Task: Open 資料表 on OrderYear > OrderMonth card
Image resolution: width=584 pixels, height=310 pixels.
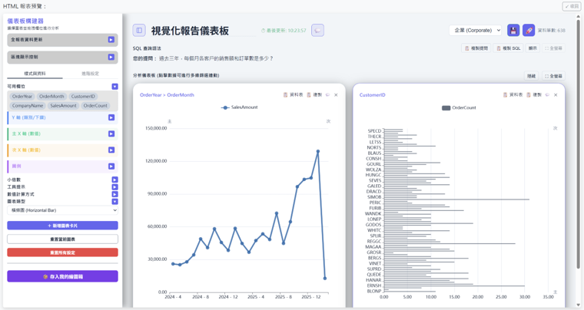Action: coord(293,95)
